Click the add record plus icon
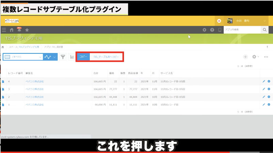 click(245, 57)
